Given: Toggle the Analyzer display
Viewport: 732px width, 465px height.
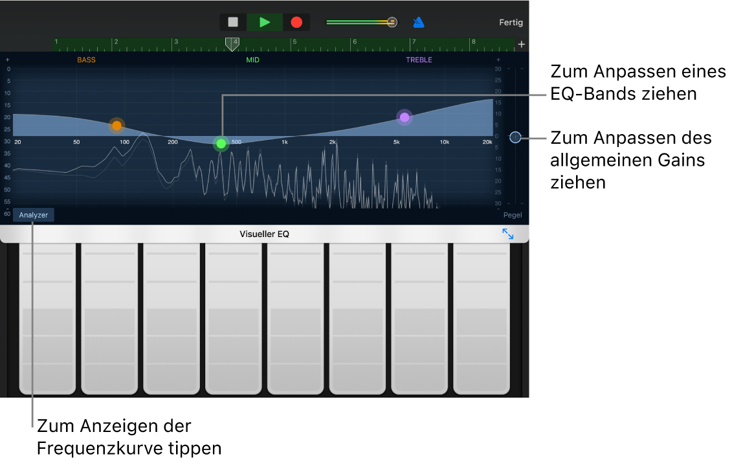Looking at the screenshot, I should 32,214.
